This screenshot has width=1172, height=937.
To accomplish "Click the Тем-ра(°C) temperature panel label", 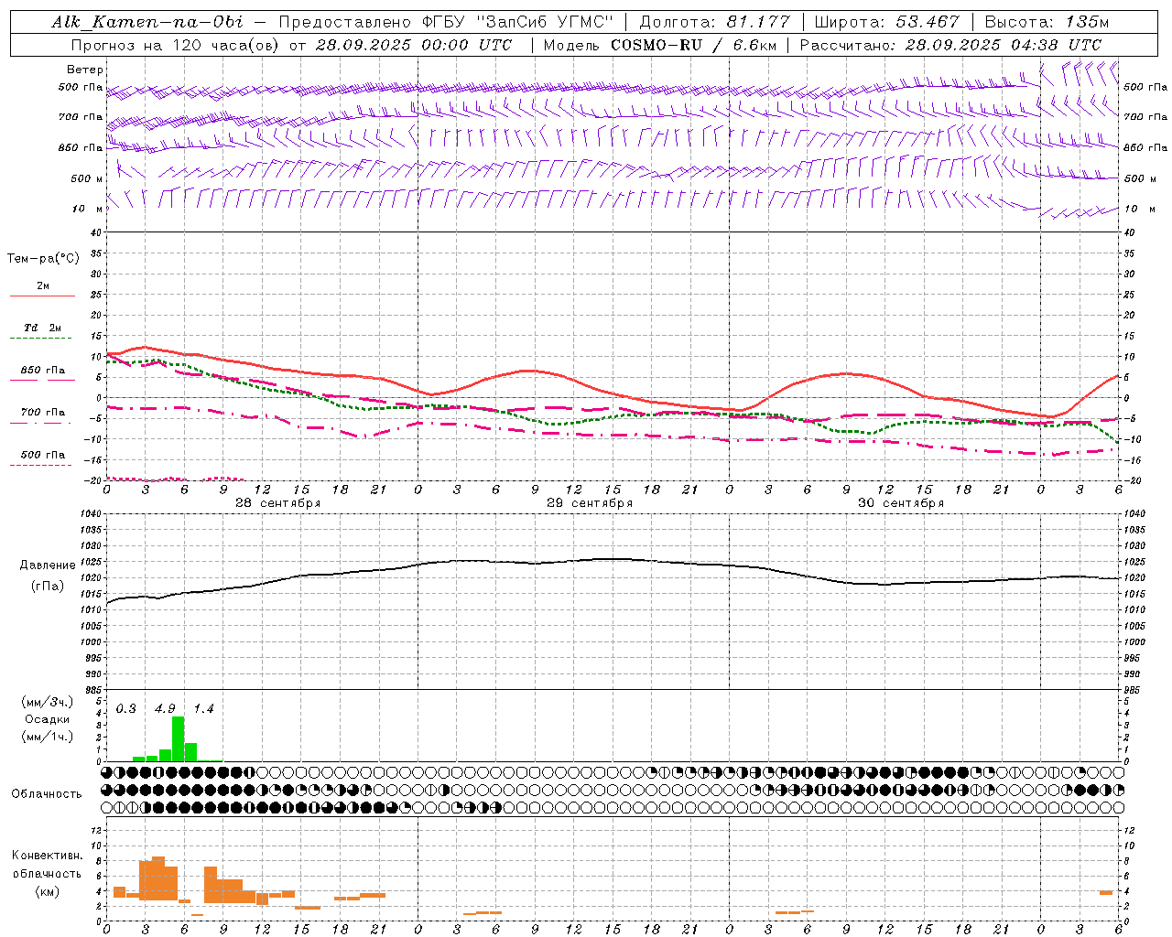I will coord(43,259).
